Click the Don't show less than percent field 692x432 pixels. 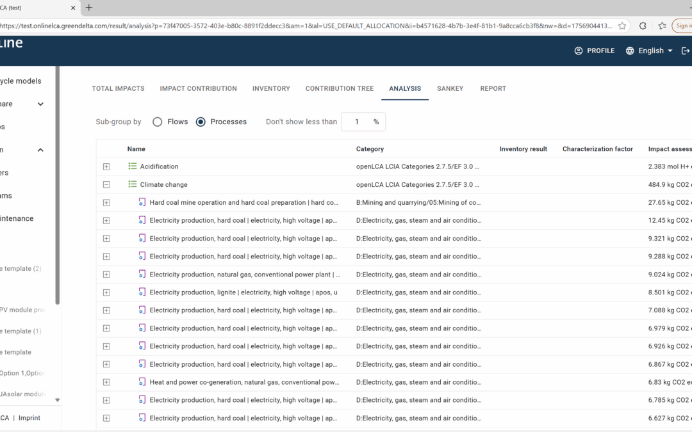click(357, 122)
